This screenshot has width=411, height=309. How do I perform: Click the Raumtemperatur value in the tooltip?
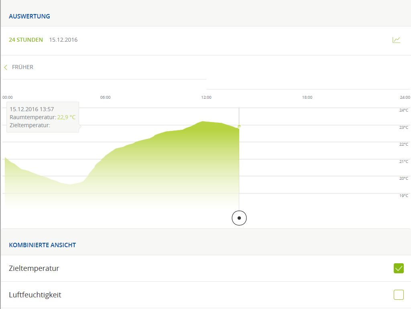point(66,117)
